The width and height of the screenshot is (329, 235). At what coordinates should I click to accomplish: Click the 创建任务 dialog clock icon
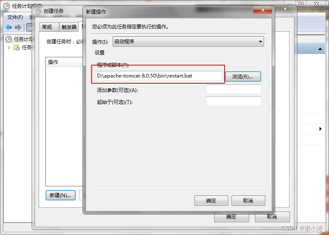[38, 12]
